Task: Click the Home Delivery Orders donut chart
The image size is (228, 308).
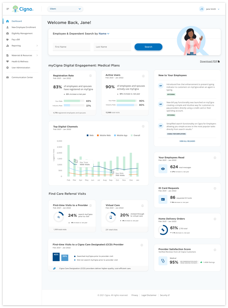Action: pyautogui.click(x=163, y=230)
